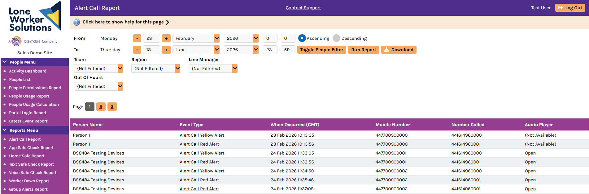This screenshot has width=589, height=194.
Task: Open Latest Event Report
Action: point(28,121)
